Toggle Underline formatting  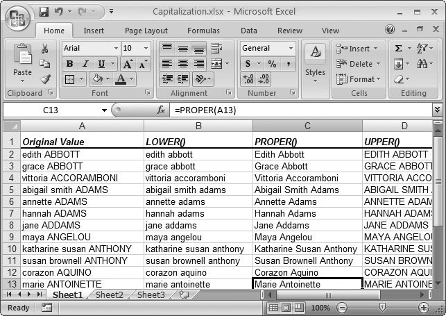tap(101, 64)
